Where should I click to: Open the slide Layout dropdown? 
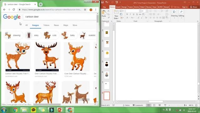(x=122, y=11)
